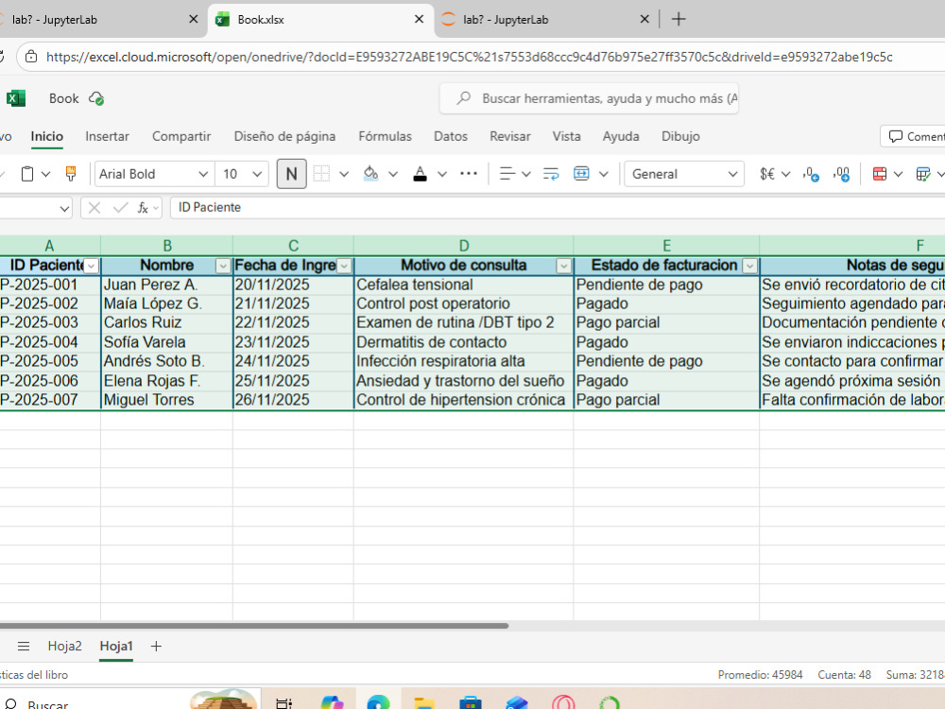This screenshot has width=945, height=709.
Task: Open the Dibujo ribbon tab
Action: coord(680,136)
